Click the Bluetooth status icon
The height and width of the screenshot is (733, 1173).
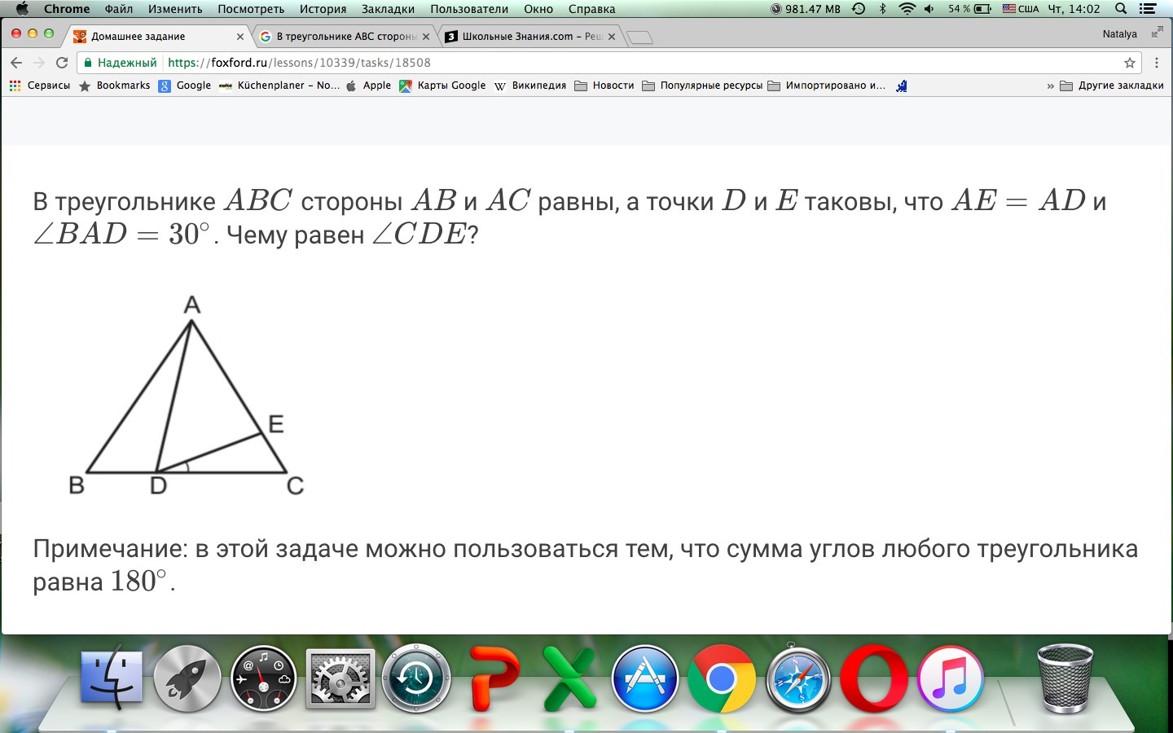point(882,9)
